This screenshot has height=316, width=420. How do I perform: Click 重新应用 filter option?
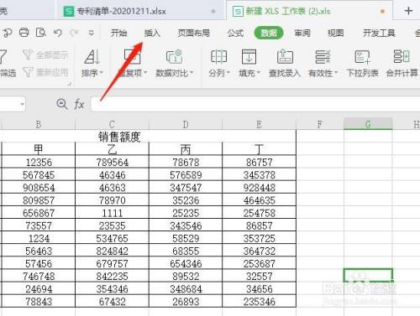coord(45,72)
